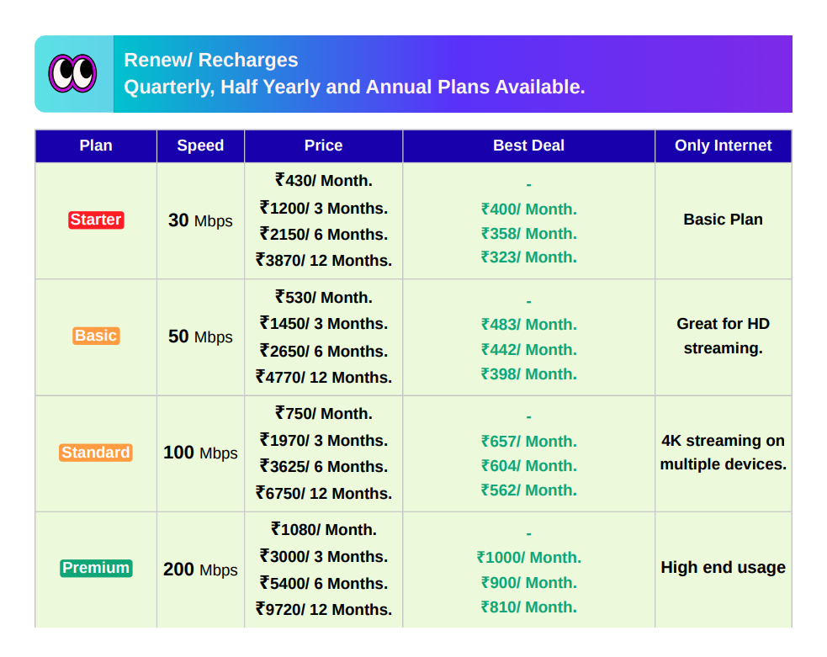Choose the orange Standard plan badge
The height and width of the screenshot is (657, 827).
point(96,453)
